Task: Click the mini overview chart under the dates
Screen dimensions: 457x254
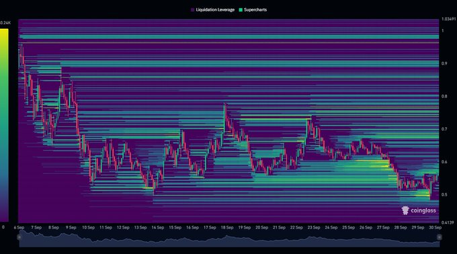Action: (229, 239)
